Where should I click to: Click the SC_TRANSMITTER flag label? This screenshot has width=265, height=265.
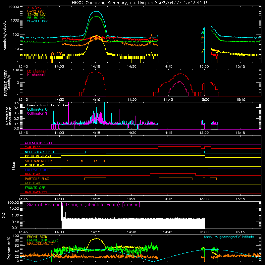[x=38, y=161]
